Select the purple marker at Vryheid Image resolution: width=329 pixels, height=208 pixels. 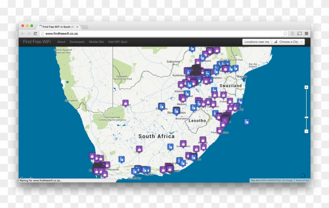tap(230, 101)
